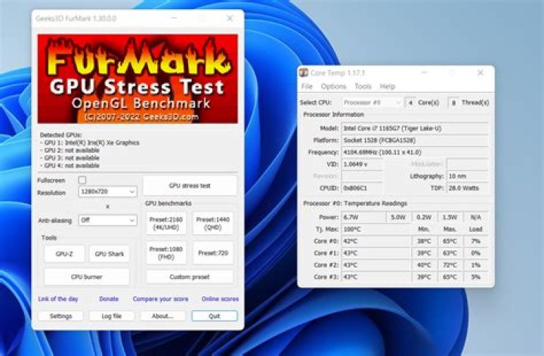Run the Preset:2160 (4K/UHD) benchmark

(166, 224)
